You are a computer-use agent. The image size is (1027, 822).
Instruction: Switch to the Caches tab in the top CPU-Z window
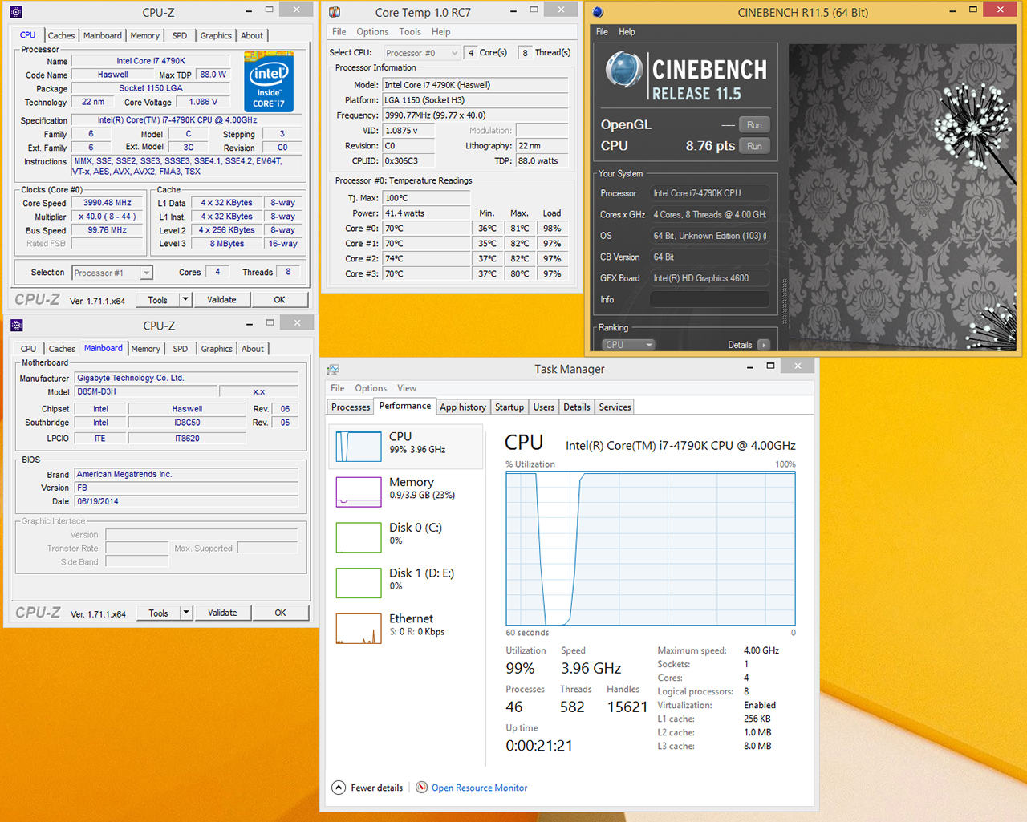(x=61, y=35)
